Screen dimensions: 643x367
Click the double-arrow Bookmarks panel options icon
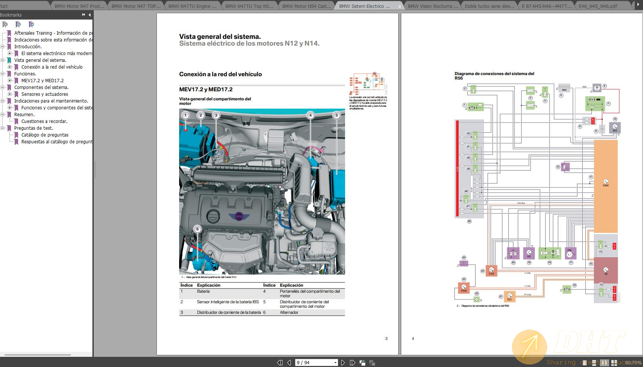coord(83,15)
